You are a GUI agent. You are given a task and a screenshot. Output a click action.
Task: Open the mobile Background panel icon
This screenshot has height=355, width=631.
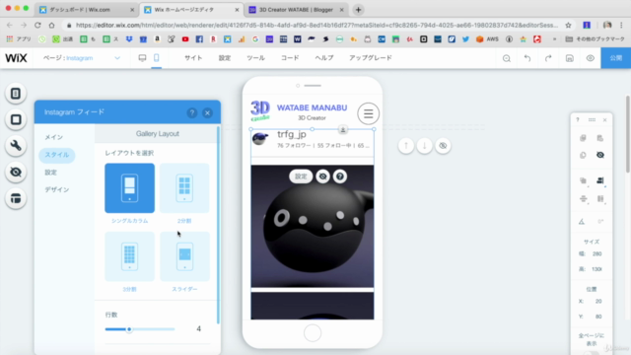click(x=16, y=119)
